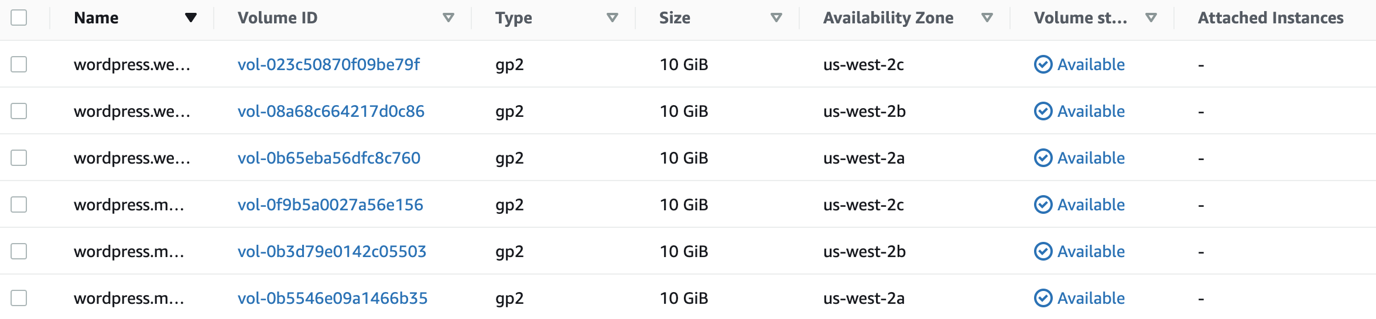Click the Available check icon for vol-0b65eba56dfc8c760

(x=1043, y=158)
